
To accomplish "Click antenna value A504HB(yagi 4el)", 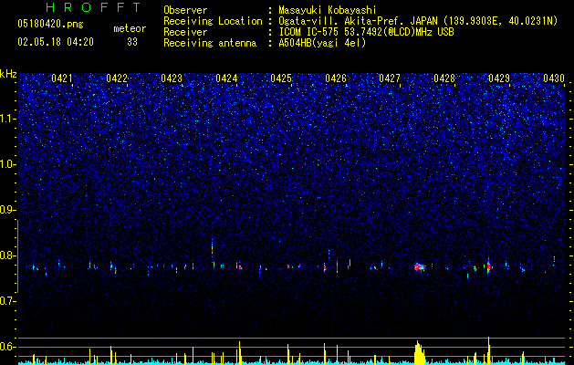I will pyautogui.click(x=322, y=43).
